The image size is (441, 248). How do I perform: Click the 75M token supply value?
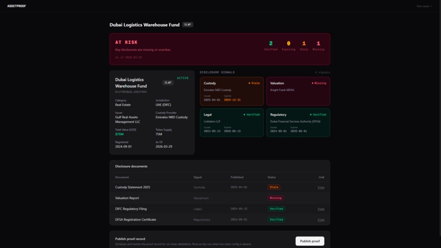click(159, 134)
